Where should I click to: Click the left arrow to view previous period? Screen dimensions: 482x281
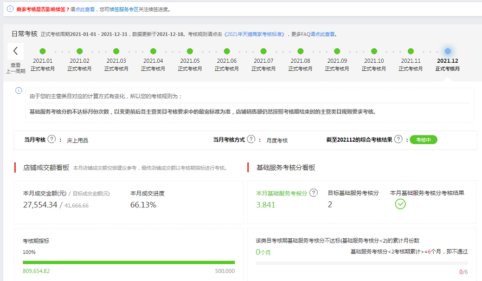(15, 51)
